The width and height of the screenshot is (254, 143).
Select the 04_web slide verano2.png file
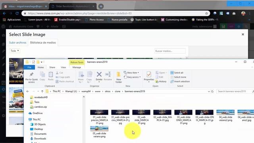[x=225, y=116]
